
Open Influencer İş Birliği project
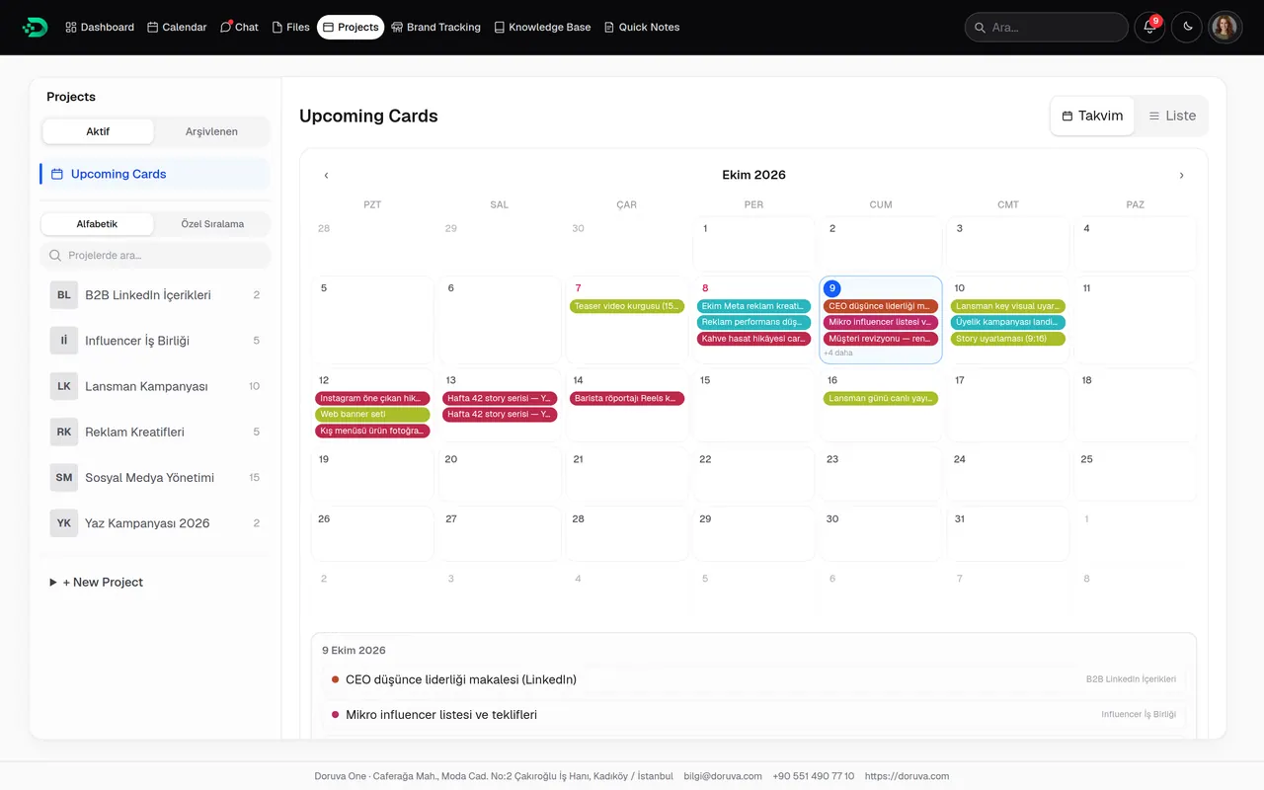[x=155, y=341]
